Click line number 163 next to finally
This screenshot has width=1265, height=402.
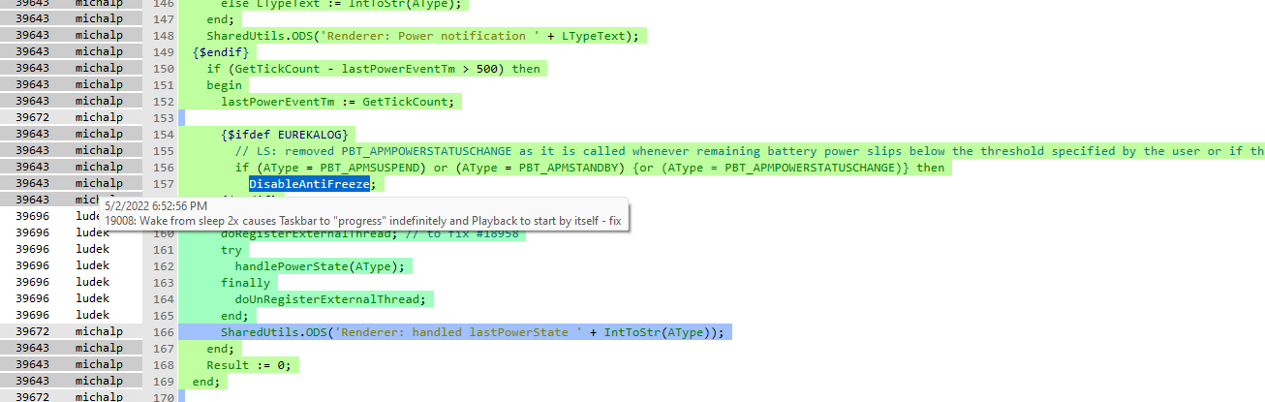pyautogui.click(x=163, y=283)
